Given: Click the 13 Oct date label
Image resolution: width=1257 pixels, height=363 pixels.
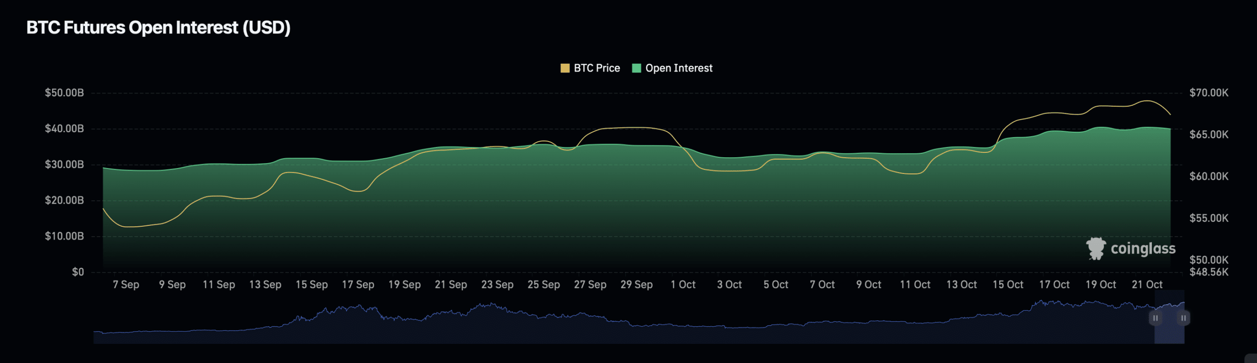Looking at the screenshot, I should click(961, 285).
